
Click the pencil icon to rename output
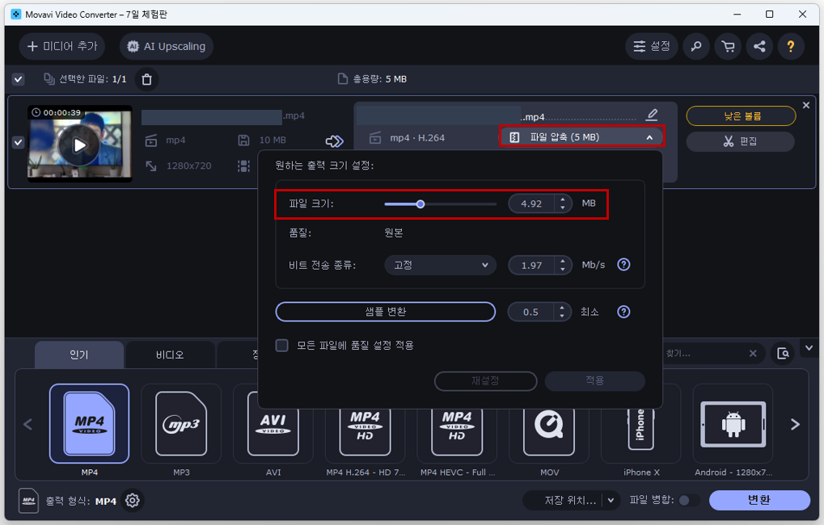(652, 115)
